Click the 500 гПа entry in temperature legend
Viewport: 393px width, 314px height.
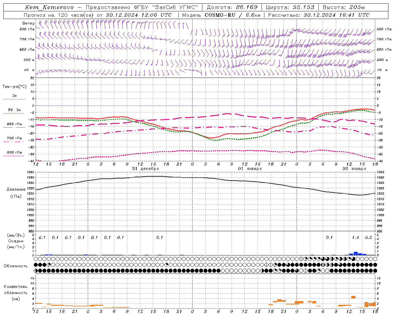pos(14,152)
